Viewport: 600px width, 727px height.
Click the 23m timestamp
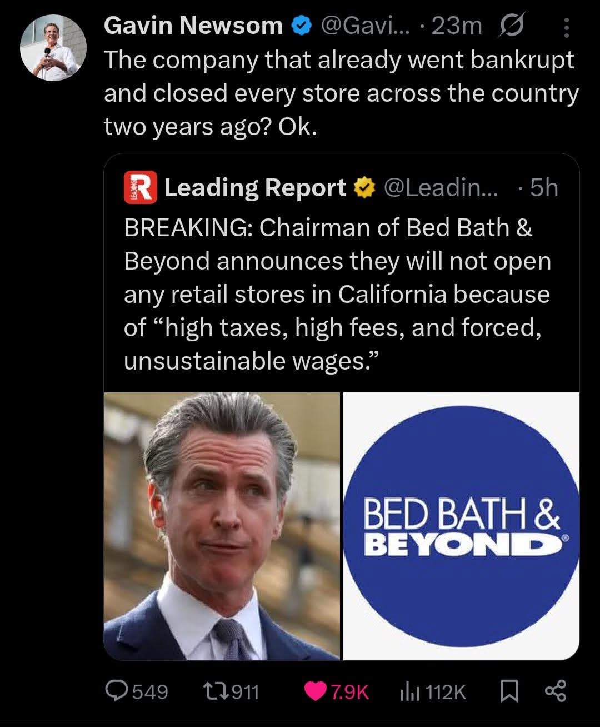[456, 26]
